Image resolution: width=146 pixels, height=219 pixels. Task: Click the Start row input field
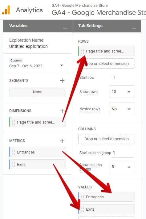tap(123, 78)
